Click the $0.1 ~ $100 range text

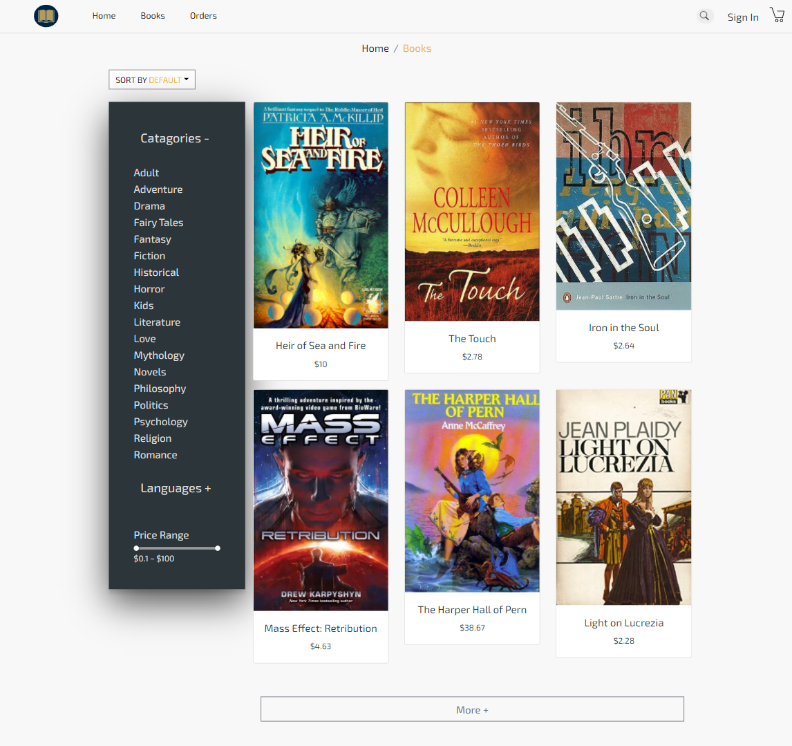(x=154, y=559)
